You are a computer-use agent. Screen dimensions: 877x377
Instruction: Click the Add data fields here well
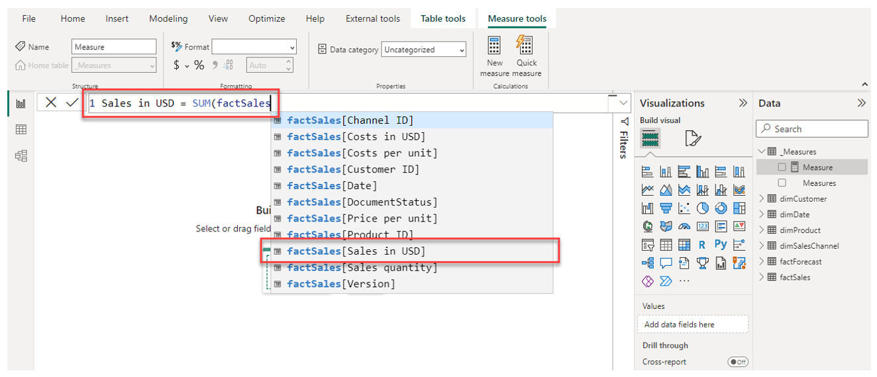click(x=693, y=324)
